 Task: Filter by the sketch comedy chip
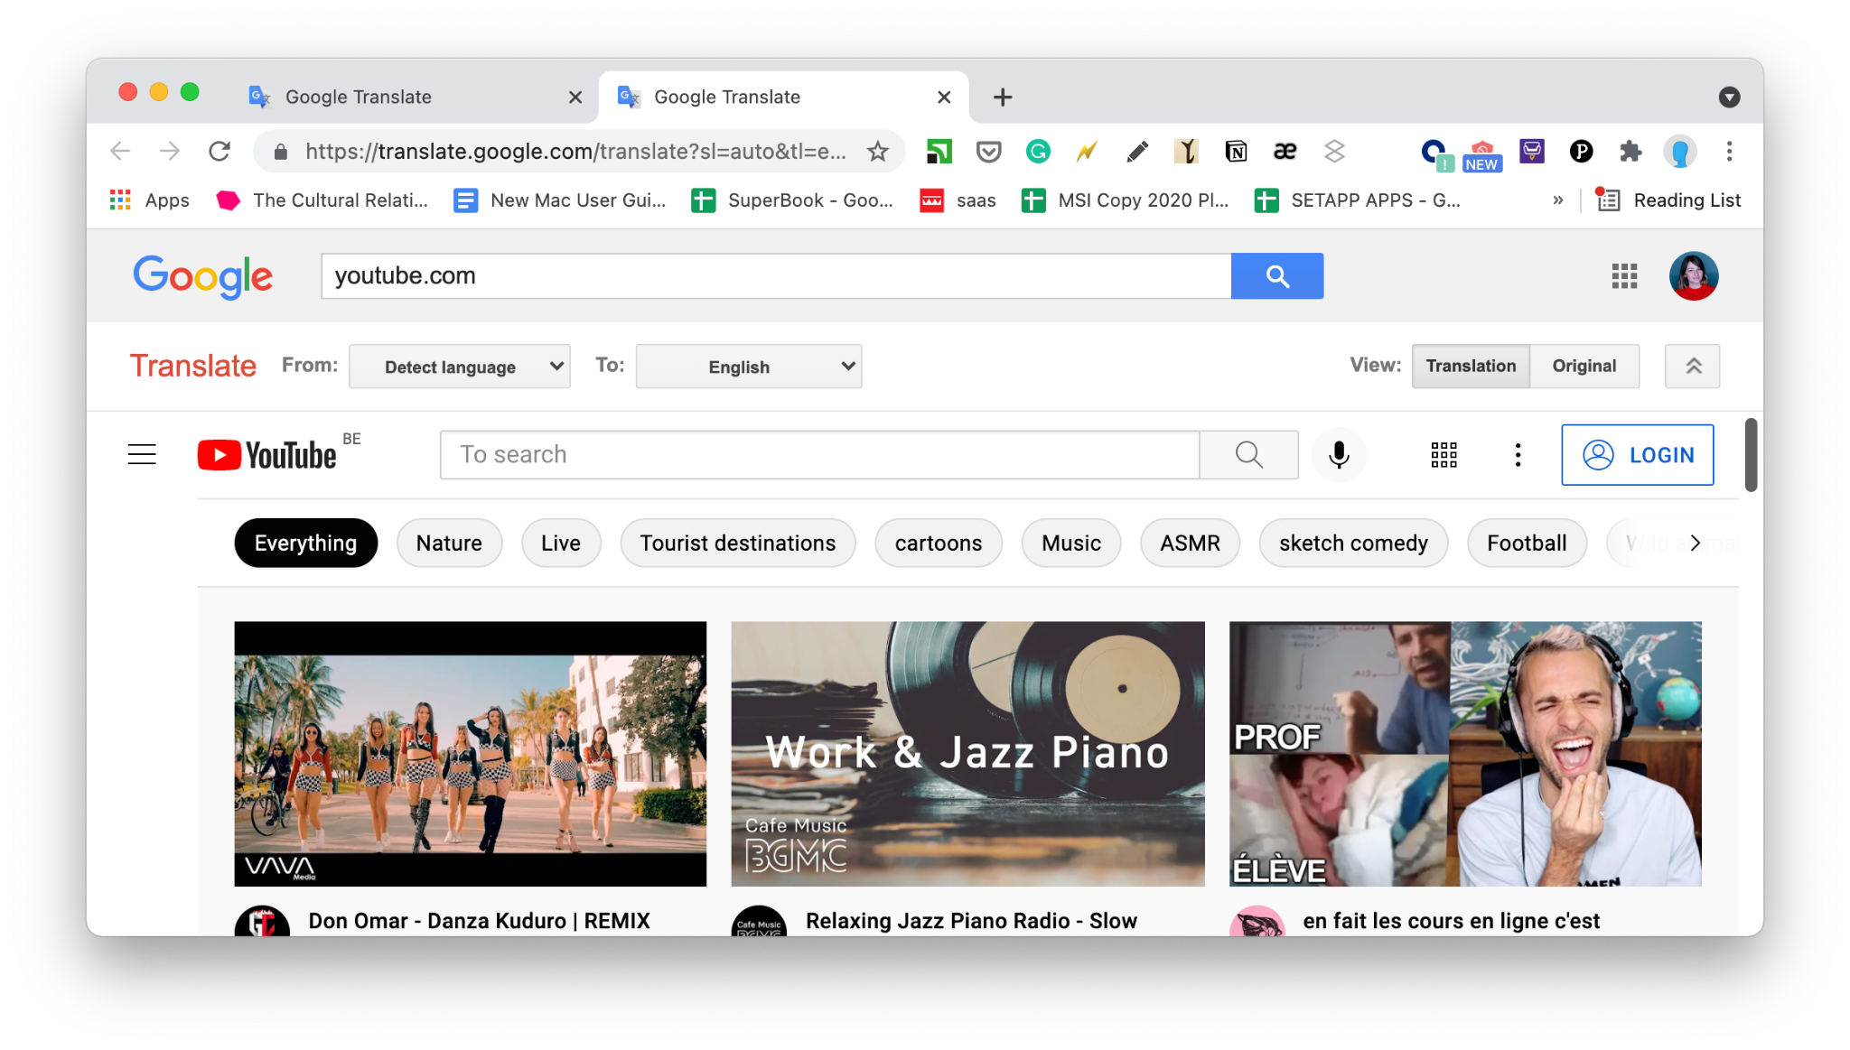click(1353, 543)
